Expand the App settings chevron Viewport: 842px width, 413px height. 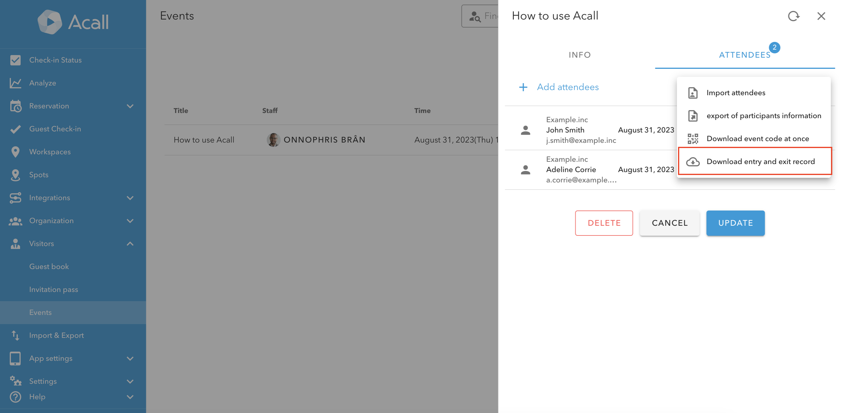tap(130, 359)
